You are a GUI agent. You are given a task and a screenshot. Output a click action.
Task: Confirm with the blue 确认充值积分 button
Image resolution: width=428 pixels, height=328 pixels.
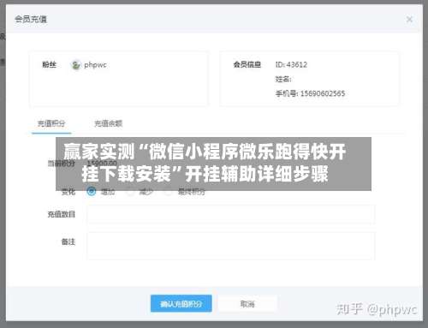pos(181,303)
